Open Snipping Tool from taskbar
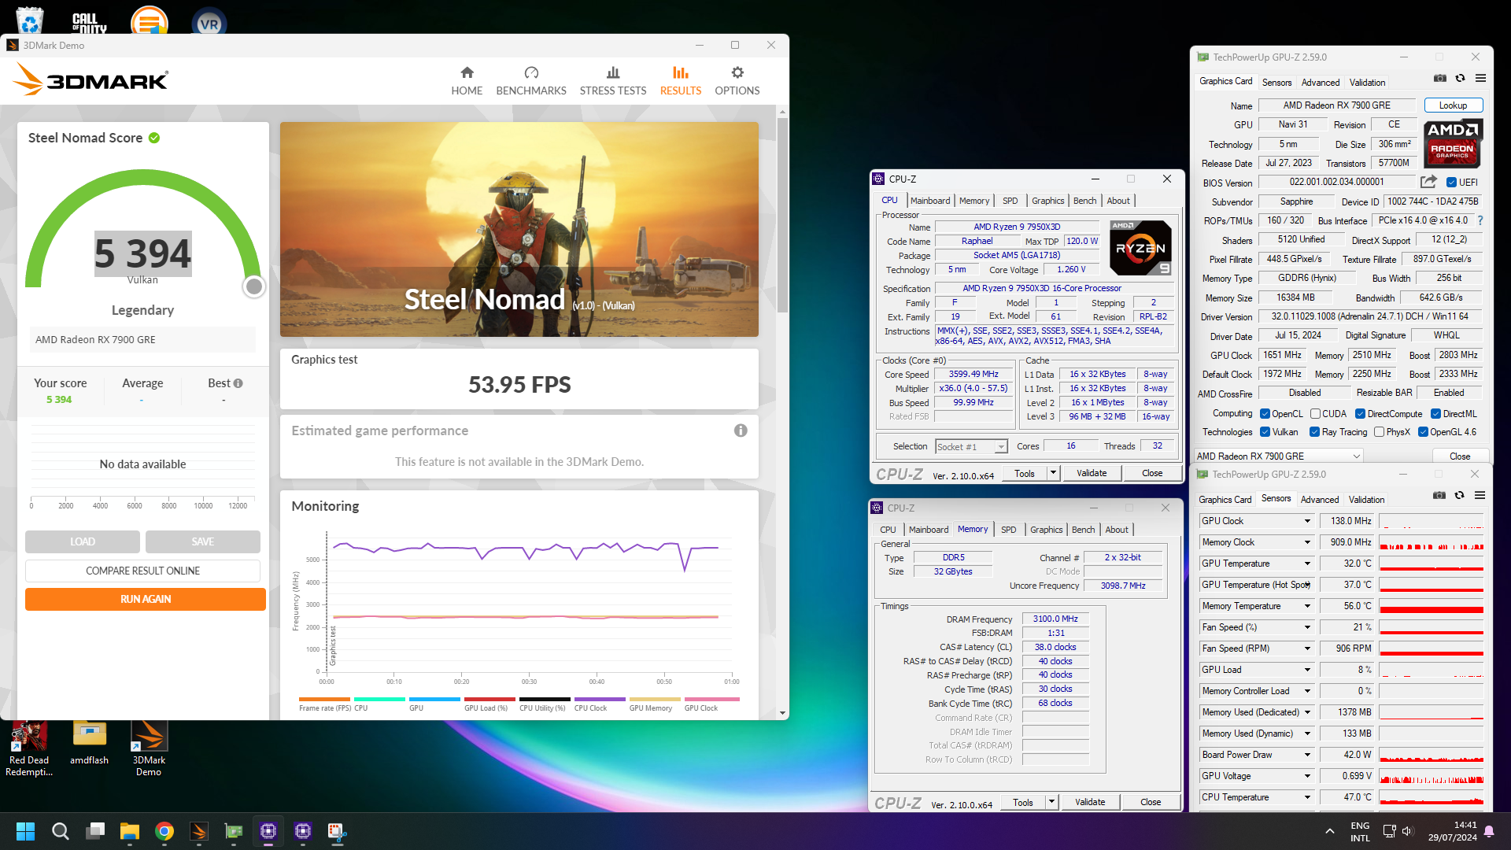 pyautogui.click(x=338, y=831)
